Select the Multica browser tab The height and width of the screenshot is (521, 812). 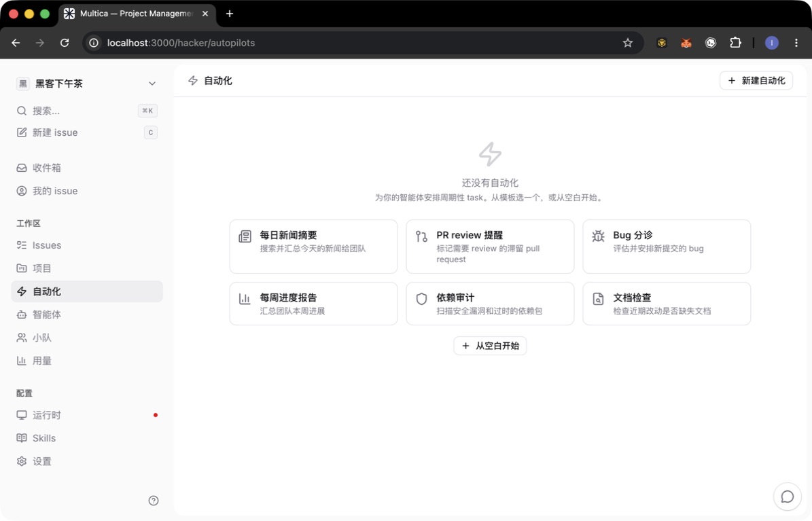tap(137, 14)
